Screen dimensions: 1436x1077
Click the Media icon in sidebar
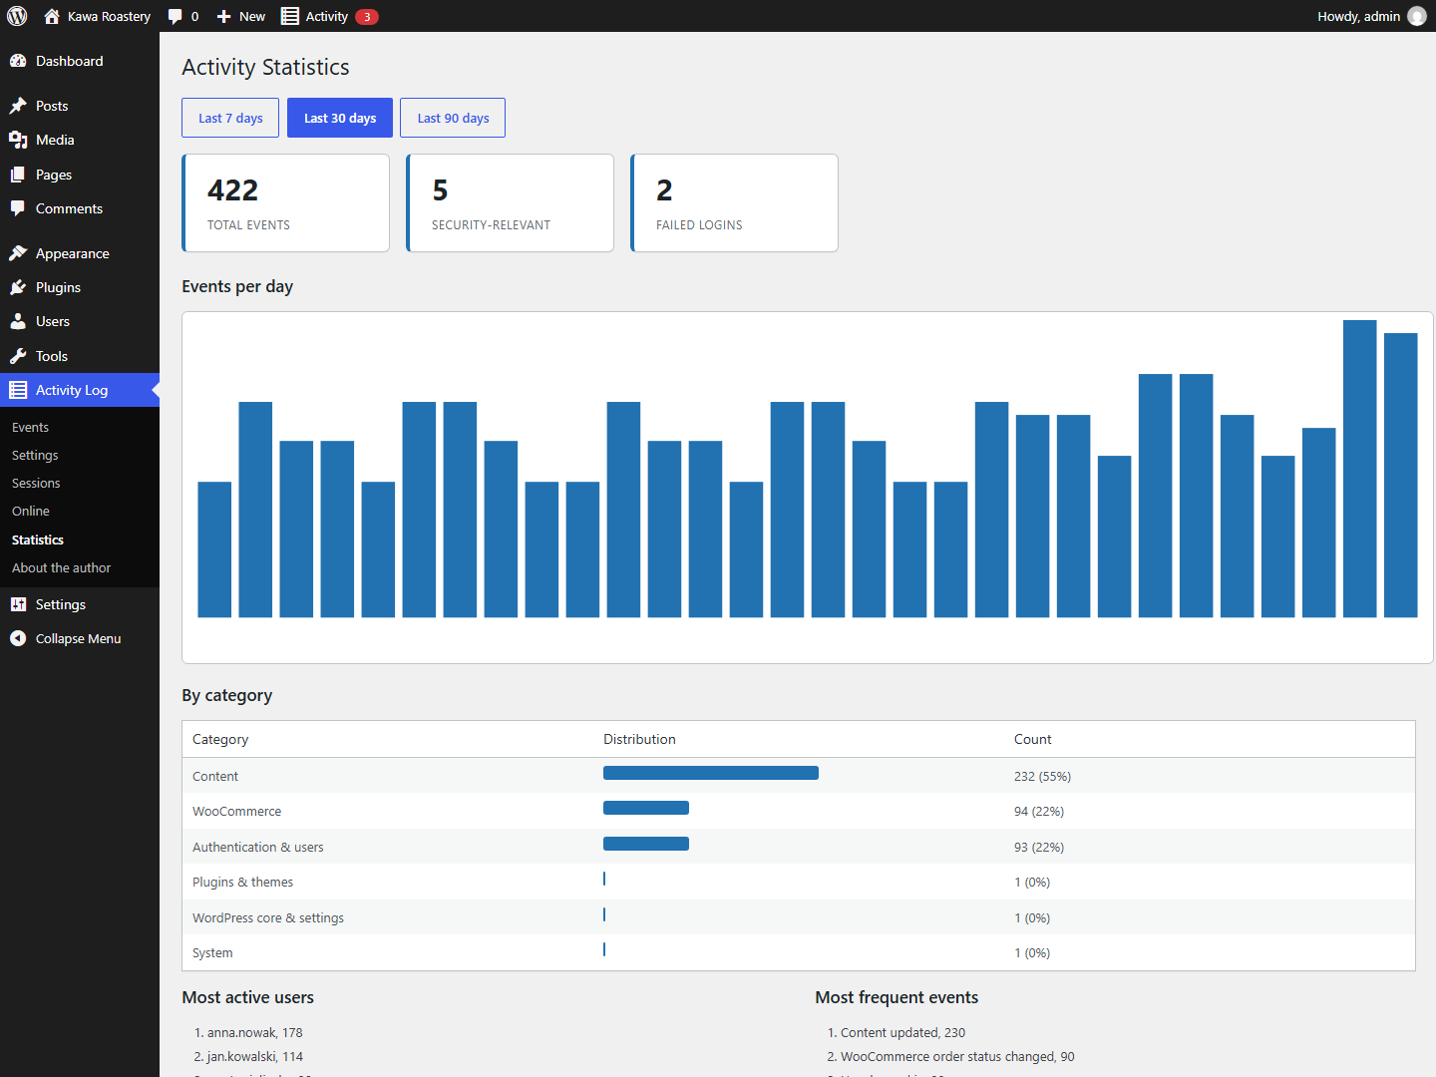click(18, 140)
